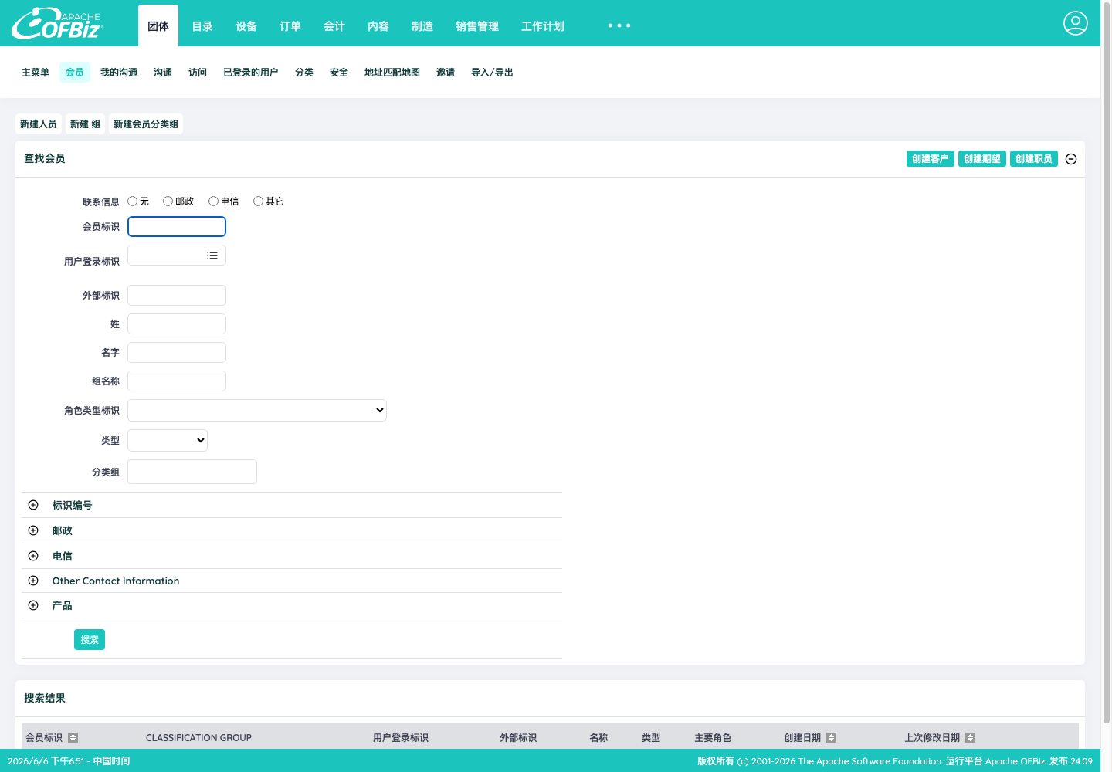Screen dimensions: 1112x772
Task: Collapse the 查找会员 panel with minus icon
Action: [x=1071, y=159]
